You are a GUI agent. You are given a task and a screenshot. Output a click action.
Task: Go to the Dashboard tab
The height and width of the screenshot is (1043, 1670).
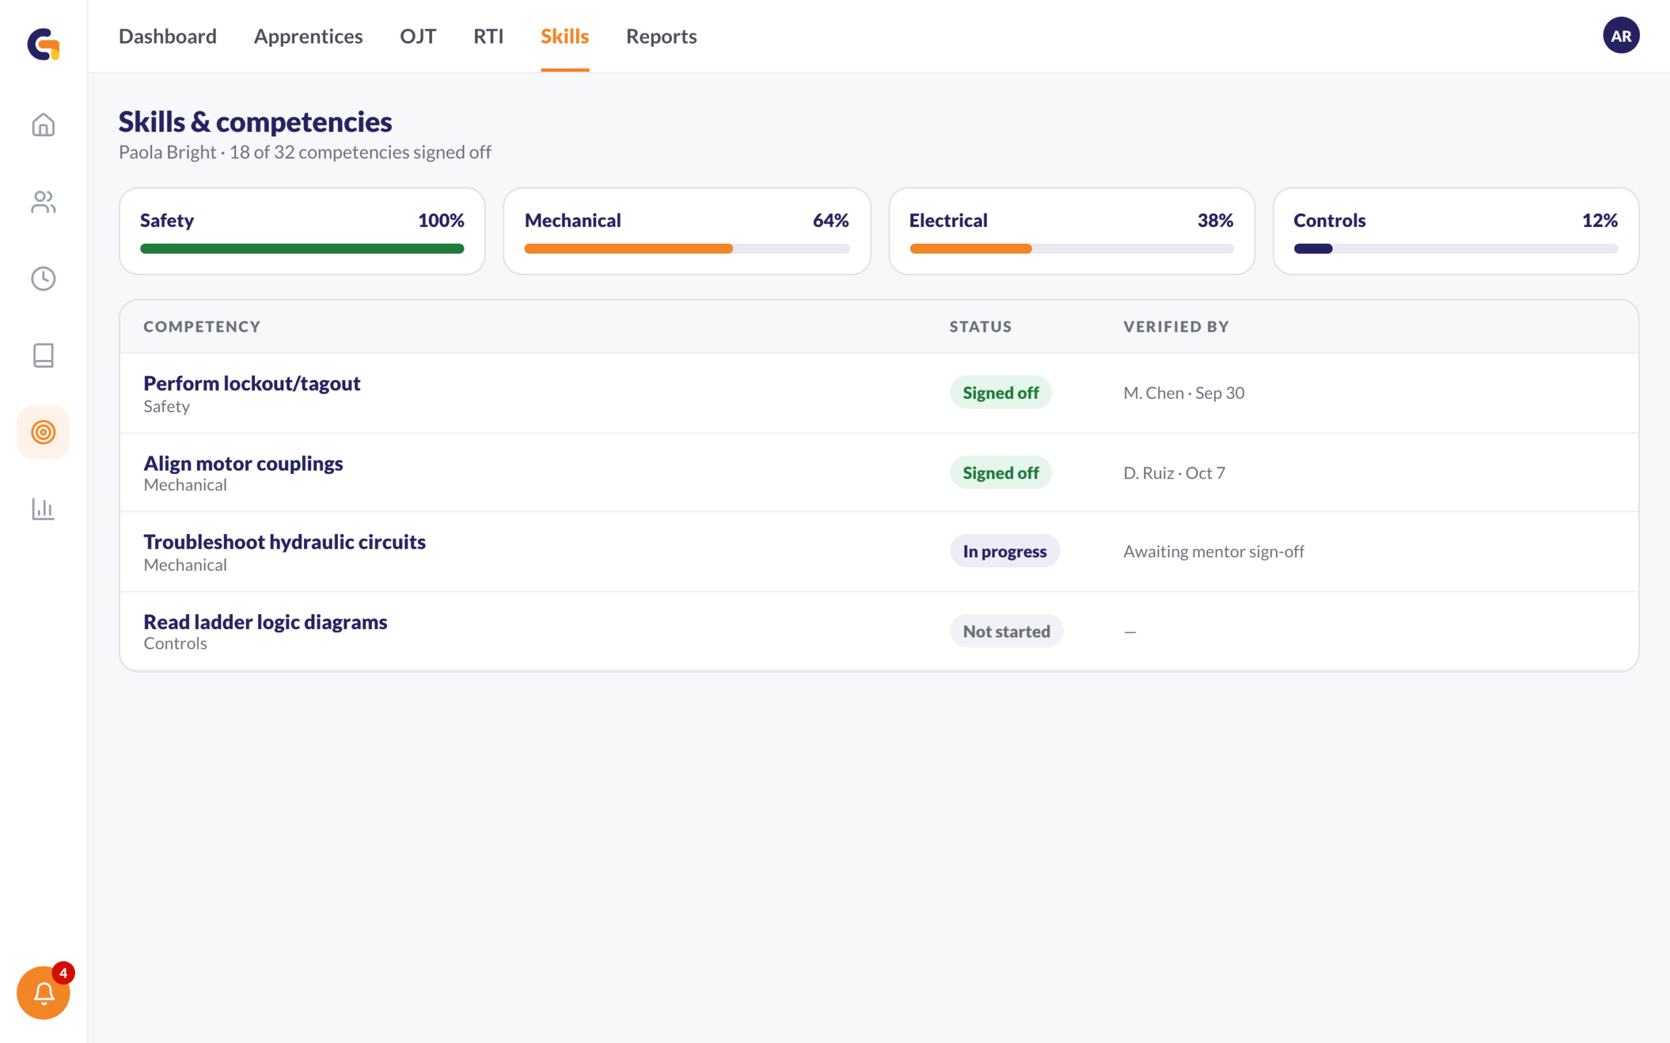pos(168,36)
